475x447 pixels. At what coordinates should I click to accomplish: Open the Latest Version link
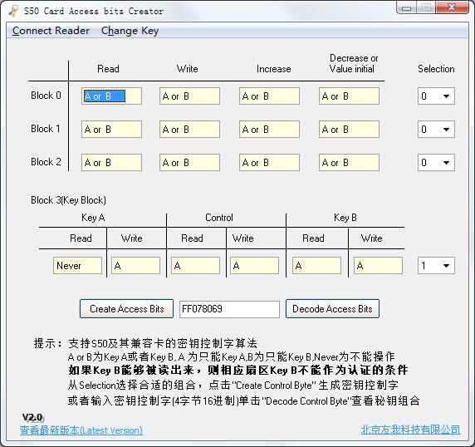[x=81, y=430]
